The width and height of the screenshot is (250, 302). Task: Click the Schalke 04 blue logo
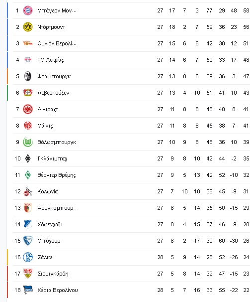pyautogui.click(x=28, y=257)
